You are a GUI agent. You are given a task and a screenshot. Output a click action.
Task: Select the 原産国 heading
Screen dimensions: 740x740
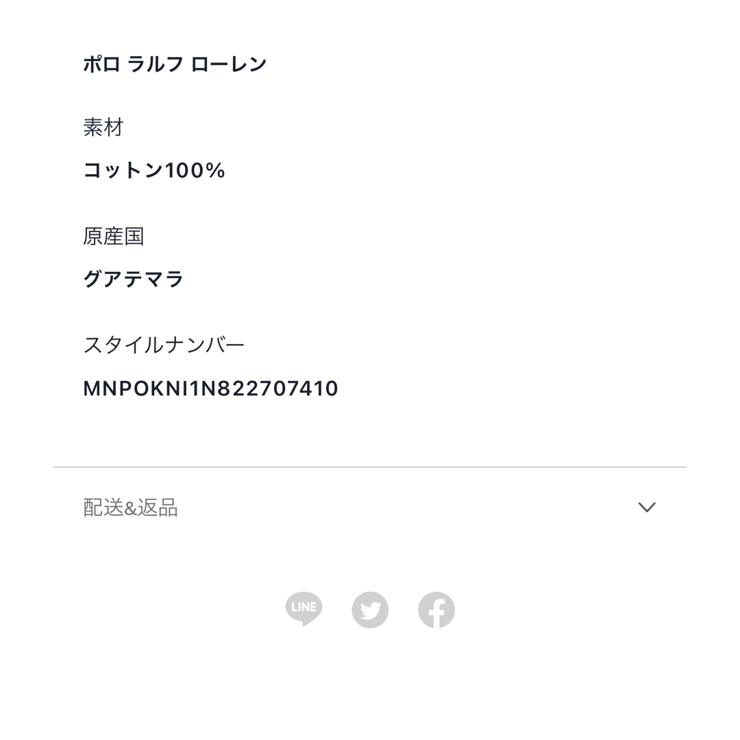113,236
